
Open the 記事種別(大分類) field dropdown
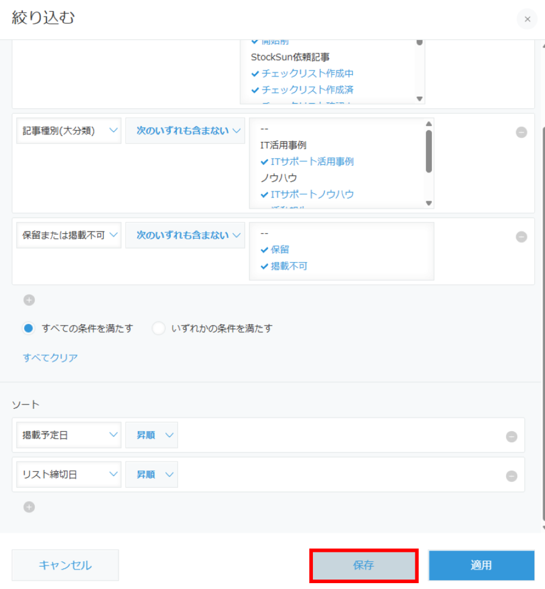67,131
